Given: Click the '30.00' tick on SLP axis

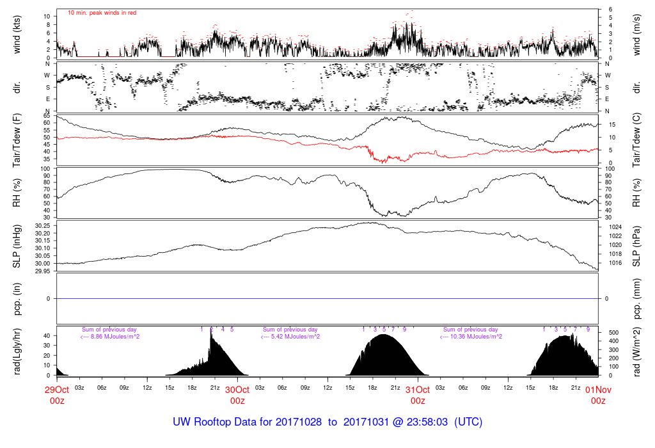Looking at the screenshot, I should point(43,263).
